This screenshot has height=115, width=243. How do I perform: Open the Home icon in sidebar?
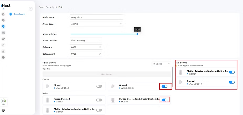click(x=3, y=14)
